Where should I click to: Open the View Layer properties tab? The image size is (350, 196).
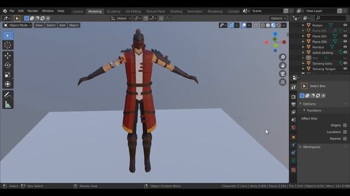[294, 112]
